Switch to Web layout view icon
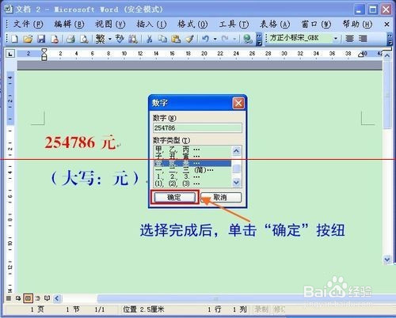 pos(18,298)
